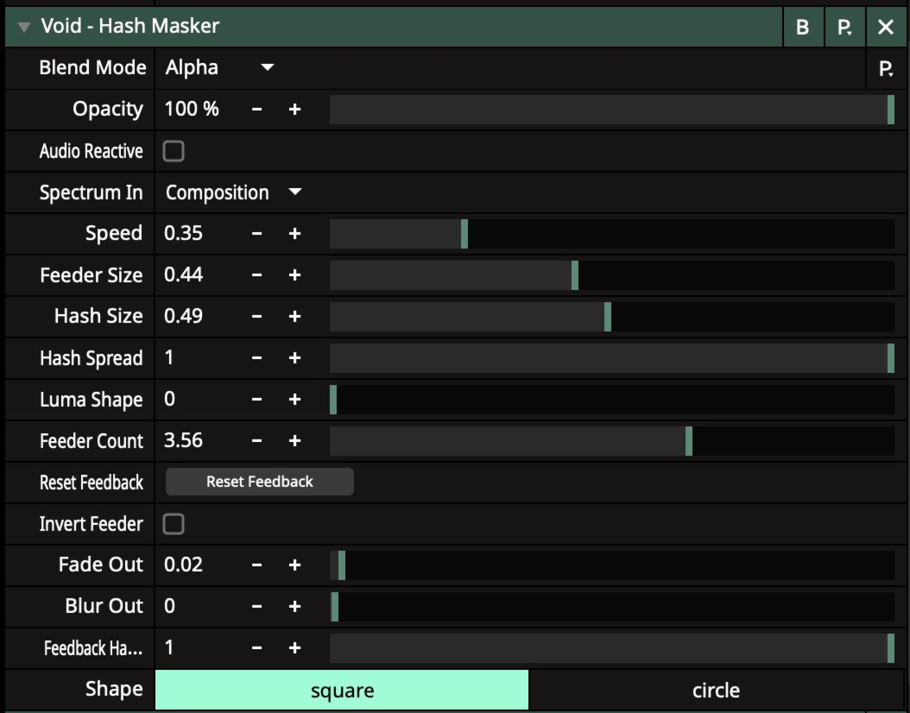
Task: Click the Feeder Count value 3.56 field
Action: pos(183,441)
